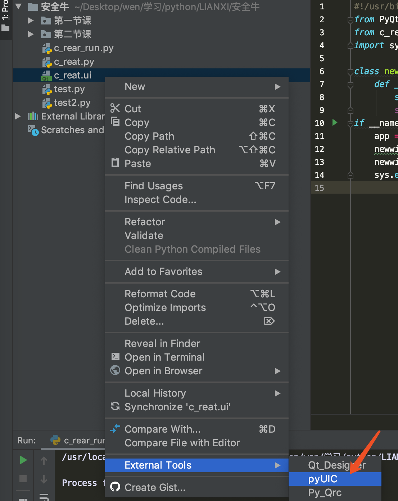Click the up arrow in the Run panel toolbar
The width and height of the screenshot is (398, 501).
tap(44, 460)
